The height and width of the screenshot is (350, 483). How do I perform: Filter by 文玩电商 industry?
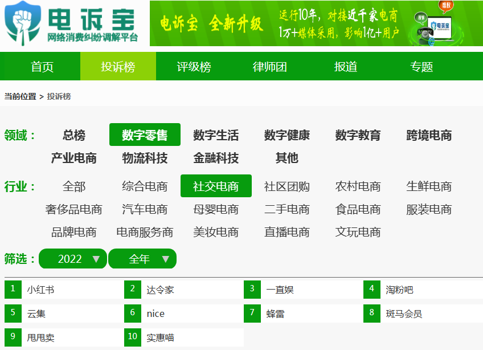(358, 232)
